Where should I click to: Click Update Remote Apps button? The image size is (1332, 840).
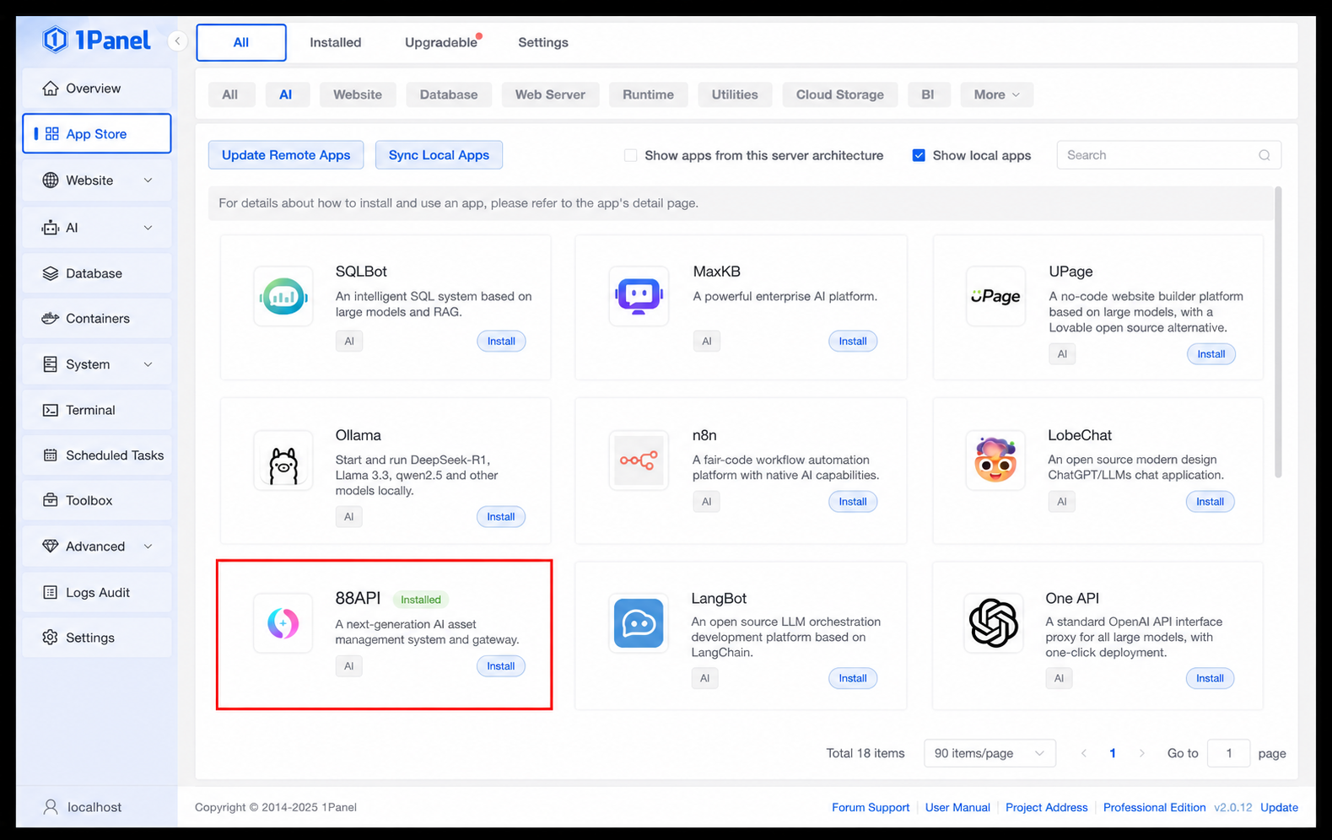[286, 155]
